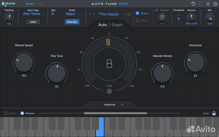Click the Latch padlock icon
219x137 pixels.
pos(214,113)
